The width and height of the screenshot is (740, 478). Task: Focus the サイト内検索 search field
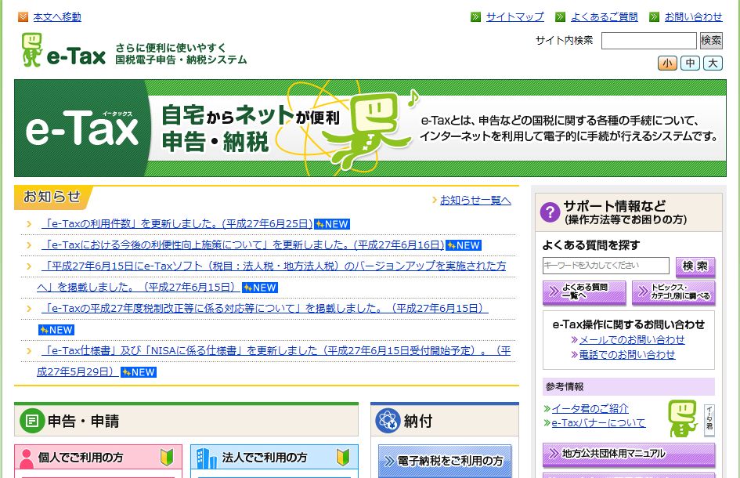[649, 41]
